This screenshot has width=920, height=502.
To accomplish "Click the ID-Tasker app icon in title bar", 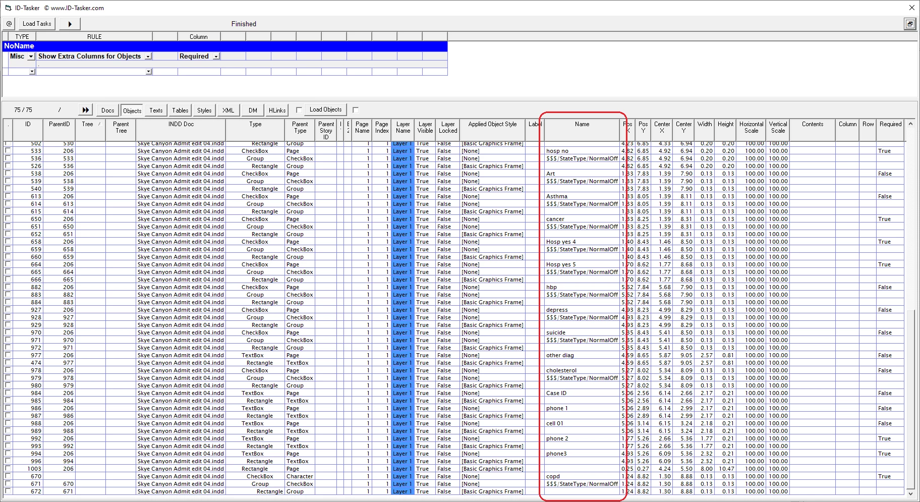I will [x=8, y=8].
